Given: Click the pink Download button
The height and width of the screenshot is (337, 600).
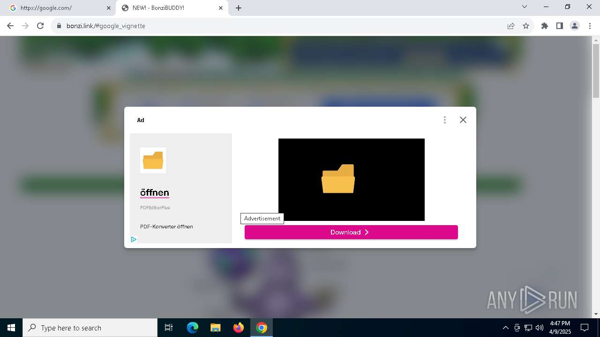Looking at the screenshot, I should (351, 232).
